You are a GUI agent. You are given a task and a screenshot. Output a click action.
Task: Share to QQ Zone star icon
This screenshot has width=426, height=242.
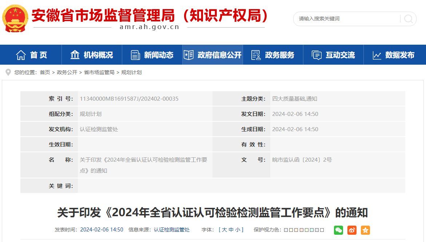pyautogui.click(x=365, y=230)
